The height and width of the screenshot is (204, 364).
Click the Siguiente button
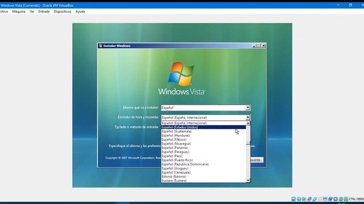(x=257, y=160)
